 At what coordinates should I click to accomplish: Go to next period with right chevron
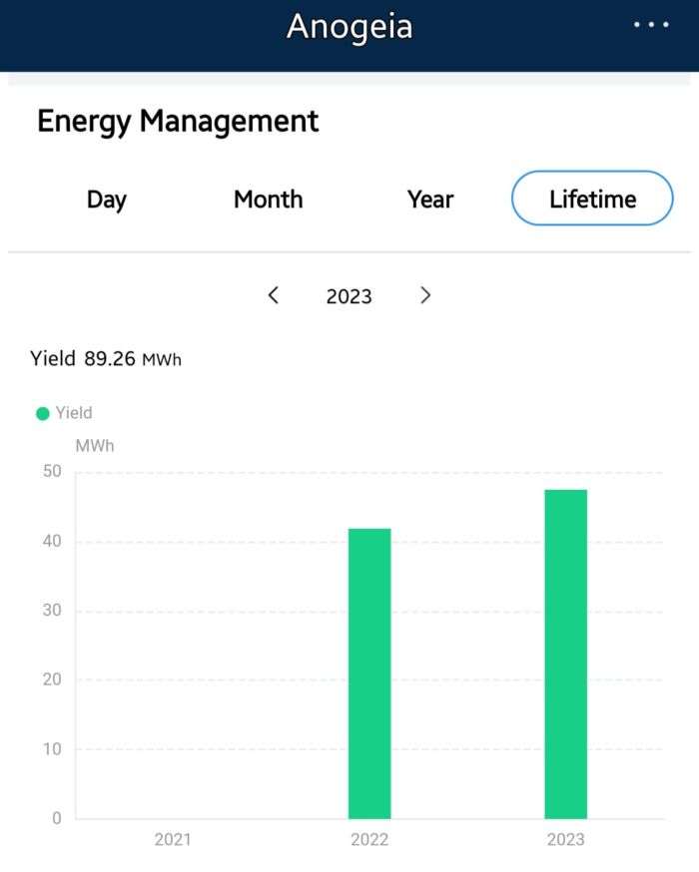point(425,295)
